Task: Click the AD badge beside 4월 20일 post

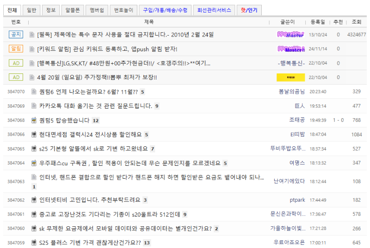Action: point(16,77)
